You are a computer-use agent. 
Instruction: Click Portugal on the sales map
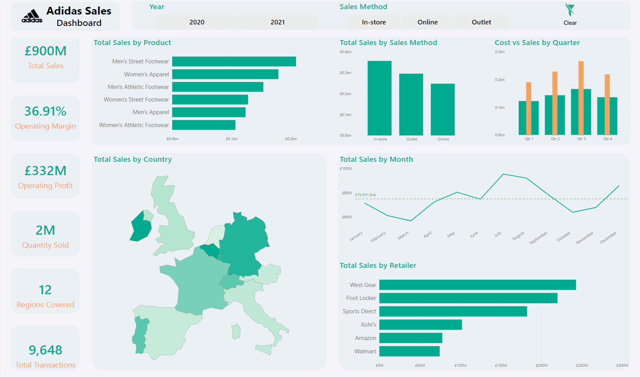pyautogui.click(x=140, y=335)
